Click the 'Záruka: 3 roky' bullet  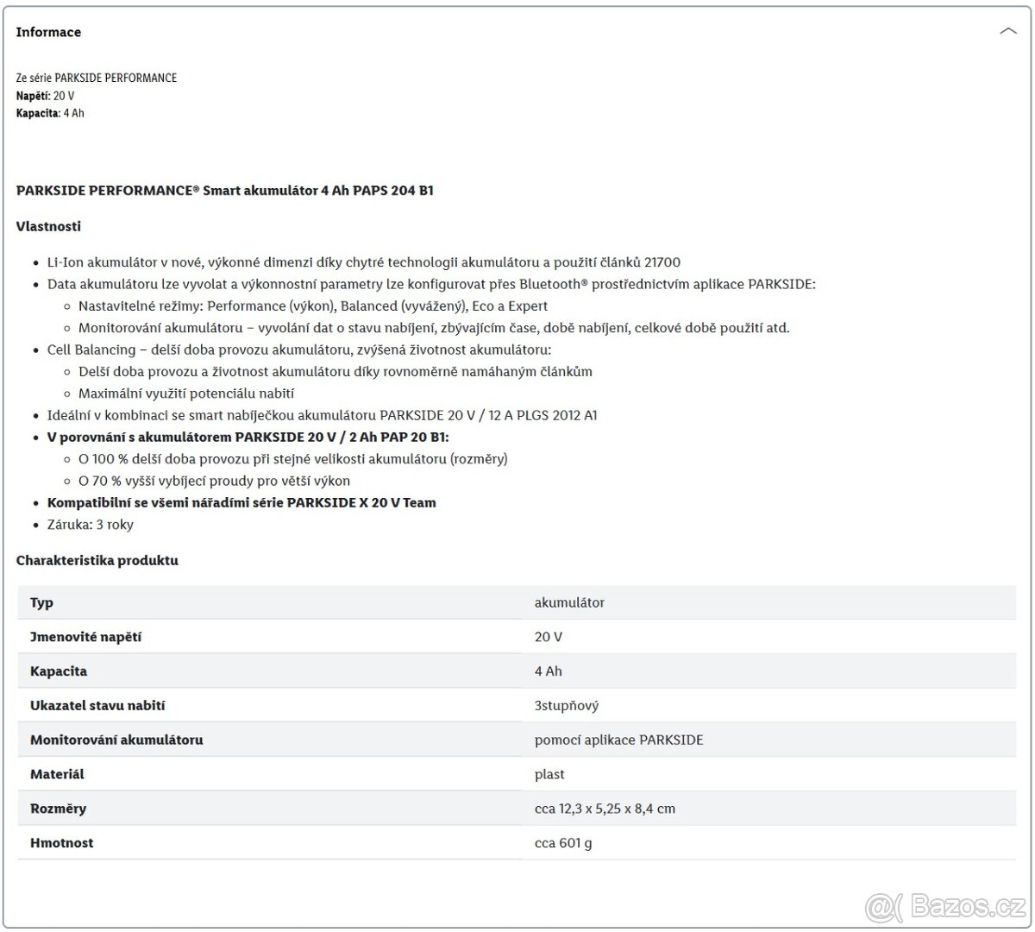click(91, 525)
